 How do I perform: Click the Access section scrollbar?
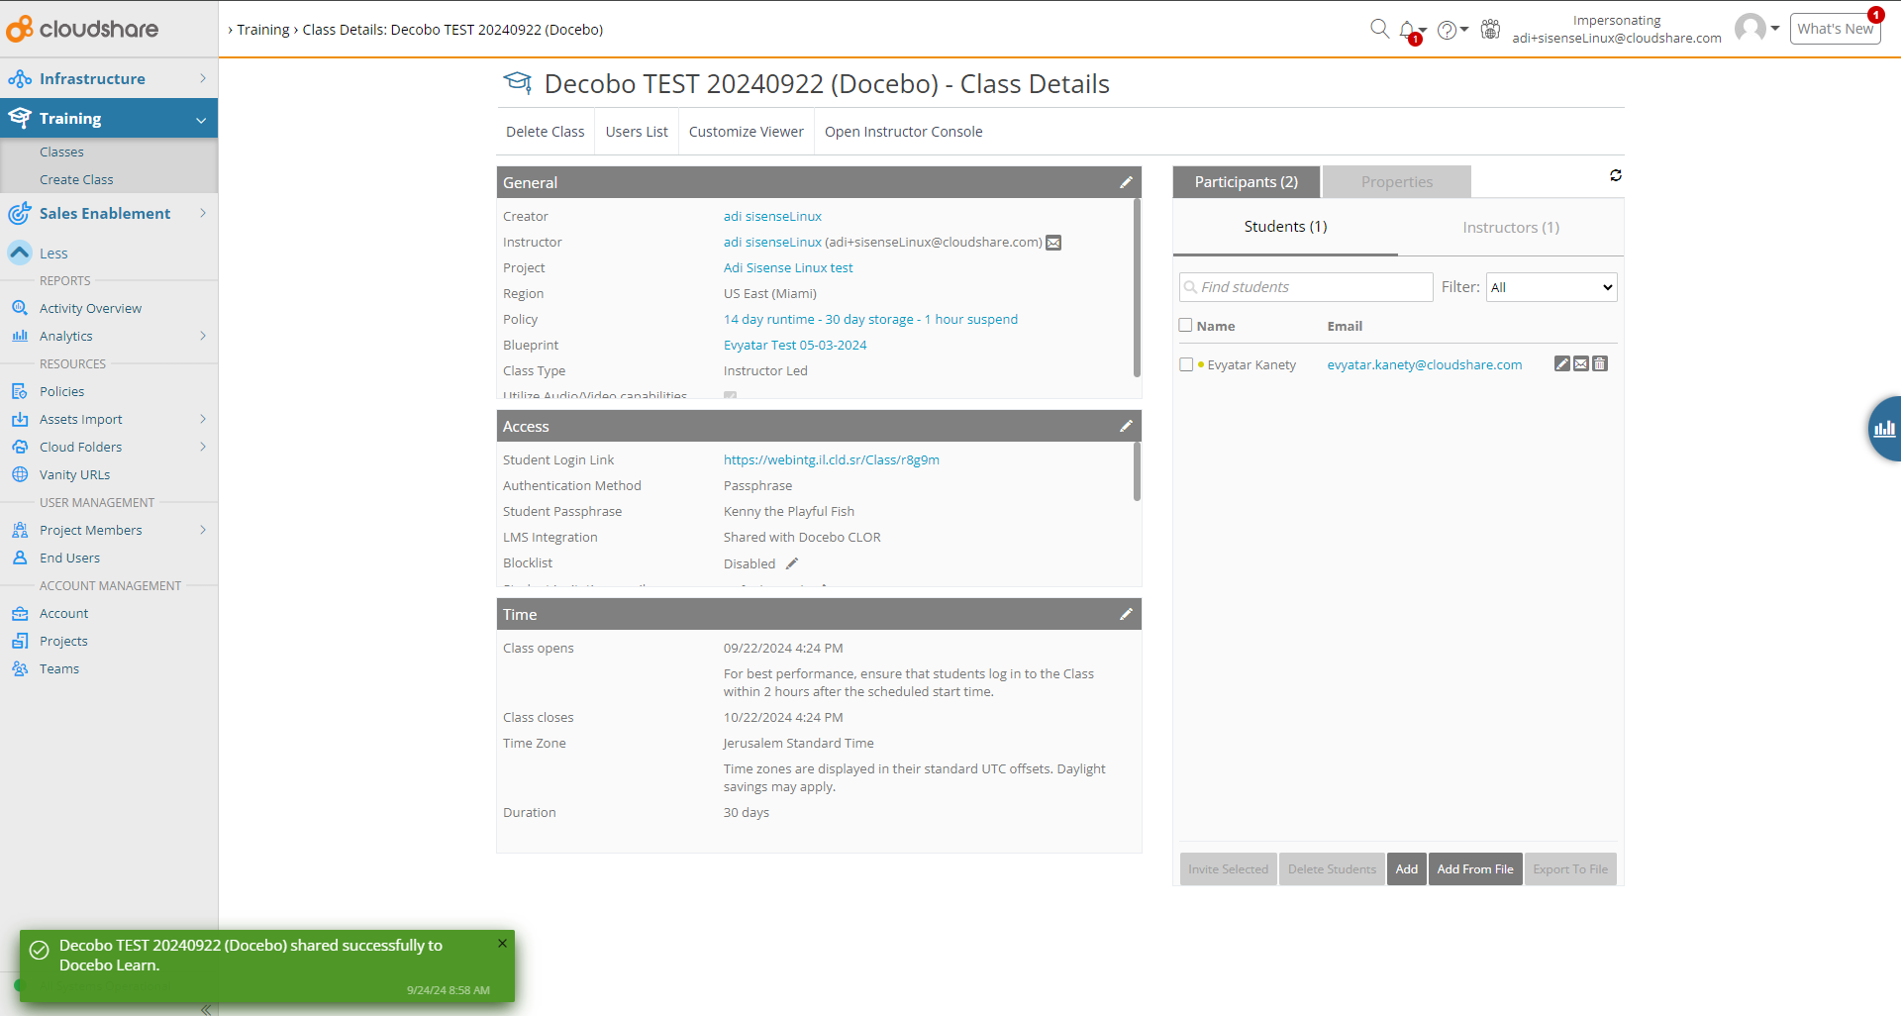(x=1137, y=471)
